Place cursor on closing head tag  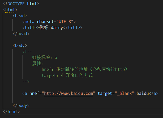pyautogui.click(x=21, y=34)
